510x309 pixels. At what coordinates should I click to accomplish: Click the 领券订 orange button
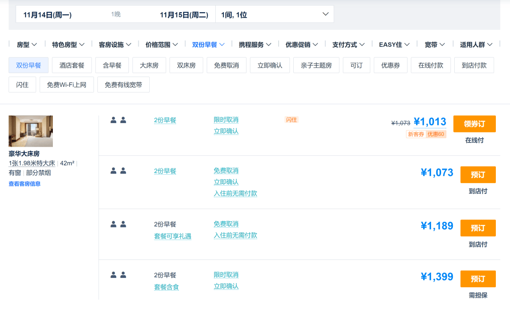(474, 124)
